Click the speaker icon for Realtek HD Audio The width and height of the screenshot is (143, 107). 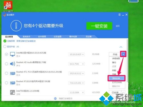click(x=13, y=64)
